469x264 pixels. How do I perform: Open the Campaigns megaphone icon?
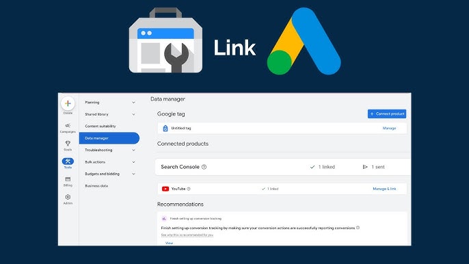tap(68, 125)
